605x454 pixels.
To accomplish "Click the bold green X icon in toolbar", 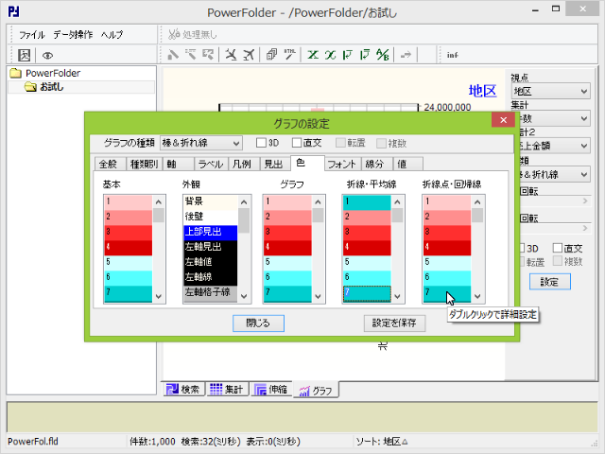I will click(313, 55).
